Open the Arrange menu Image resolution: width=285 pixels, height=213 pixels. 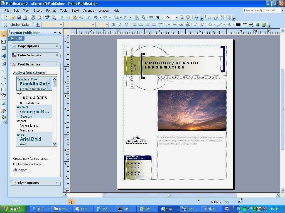(89, 11)
